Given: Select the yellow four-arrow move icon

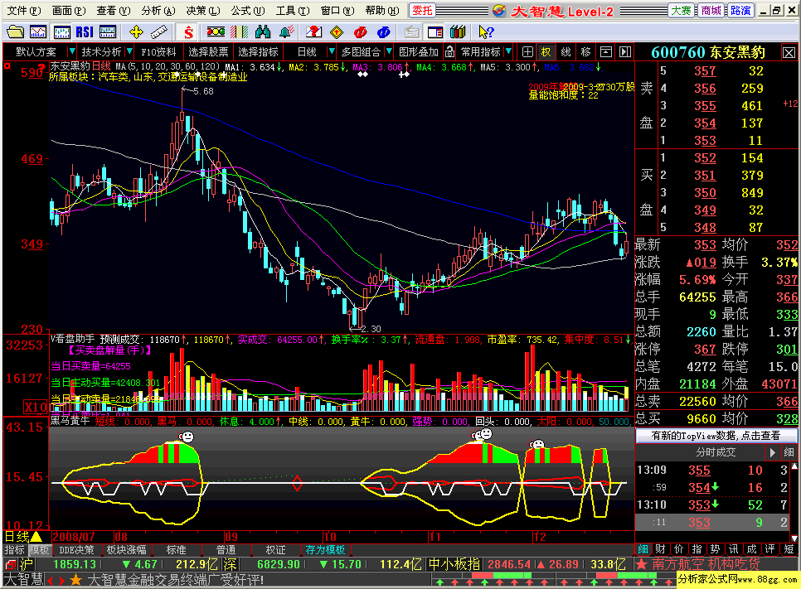Looking at the screenshot, I should coord(136,32).
